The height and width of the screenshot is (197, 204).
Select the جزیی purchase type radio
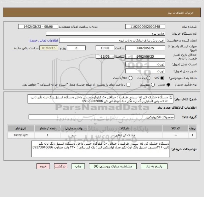(169, 85)
